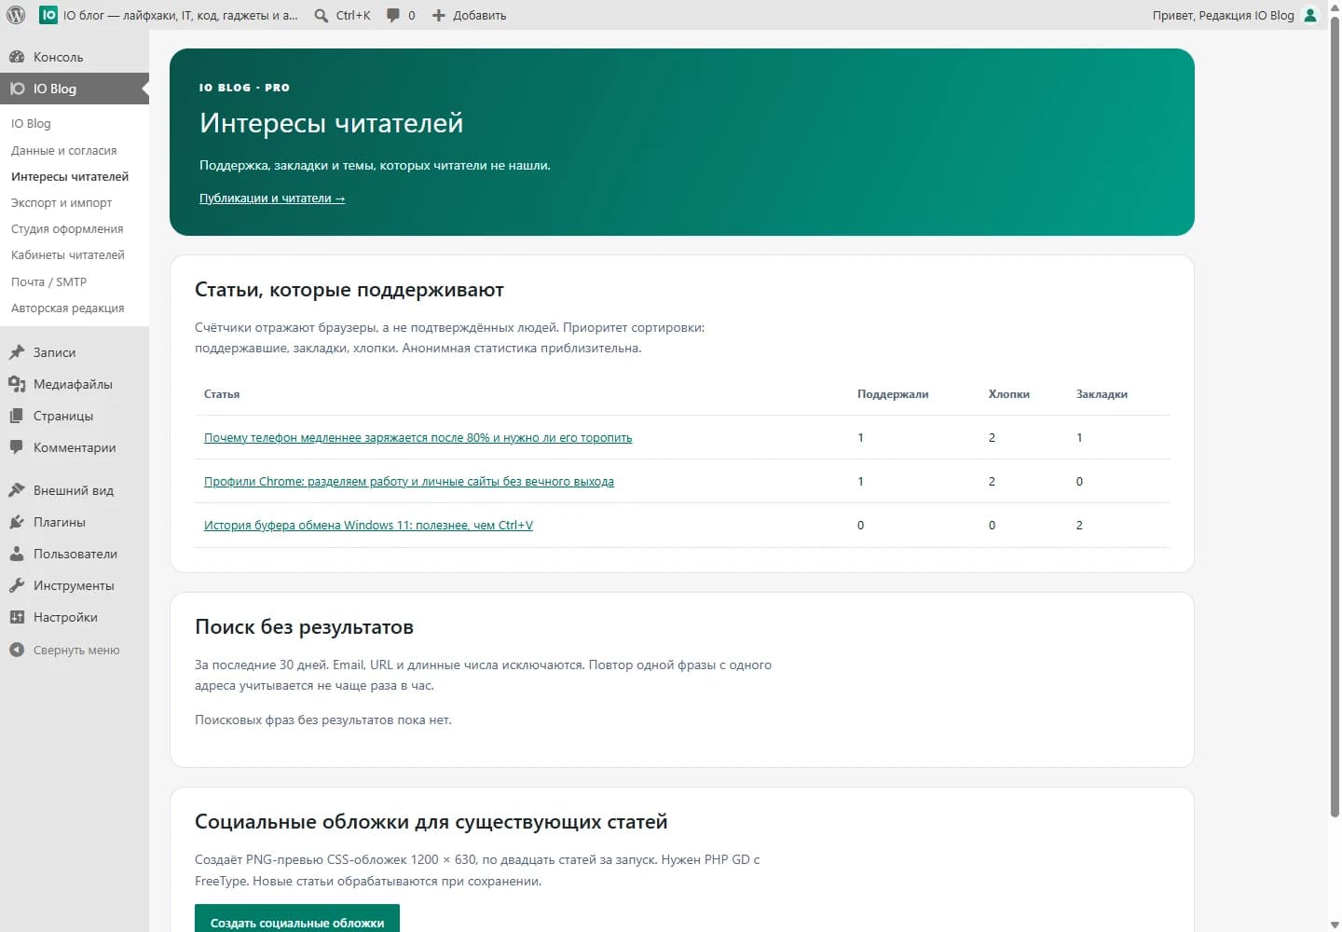The height and width of the screenshot is (932, 1342).
Task: Click the Закладки column header
Action: click(1102, 394)
